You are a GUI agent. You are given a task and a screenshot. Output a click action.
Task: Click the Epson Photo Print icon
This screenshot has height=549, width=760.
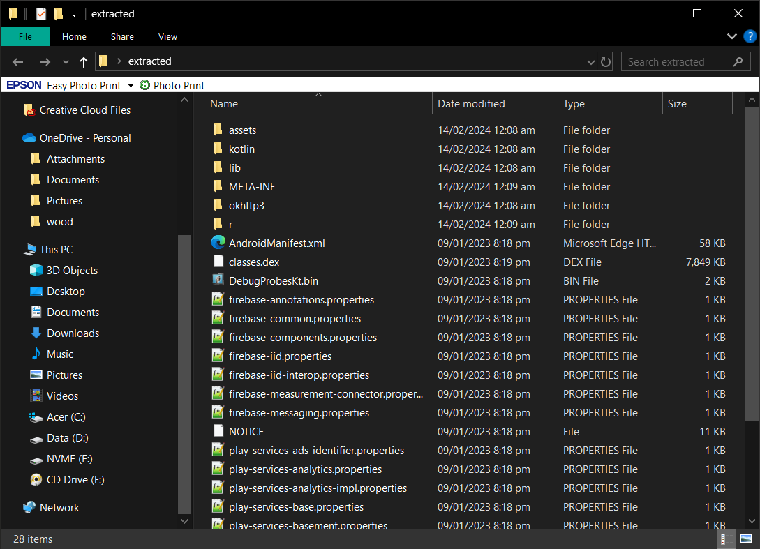tap(144, 85)
